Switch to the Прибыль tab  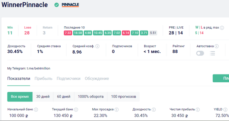tap(44, 79)
